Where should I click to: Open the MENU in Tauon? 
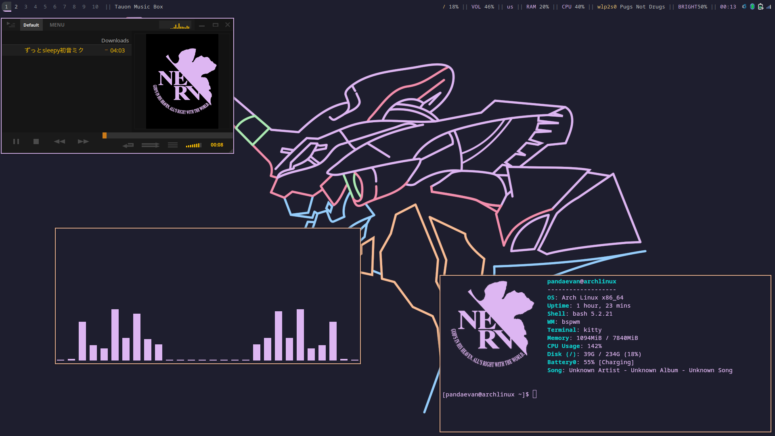click(57, 25)
